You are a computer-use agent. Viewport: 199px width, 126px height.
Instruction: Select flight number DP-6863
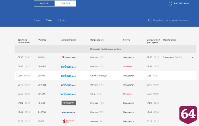[42, 66]
